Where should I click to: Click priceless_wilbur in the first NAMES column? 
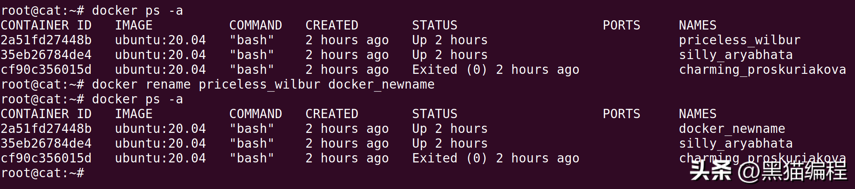pyautogui.click(x=739, y=40)
